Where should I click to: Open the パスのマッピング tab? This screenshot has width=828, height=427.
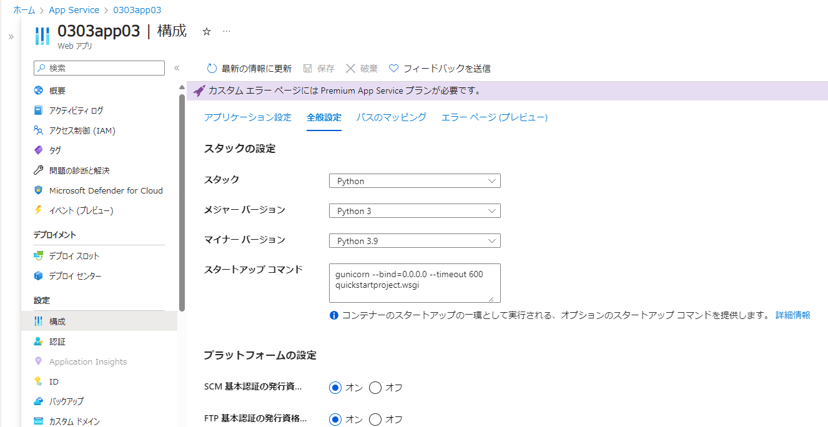(392, 117)
